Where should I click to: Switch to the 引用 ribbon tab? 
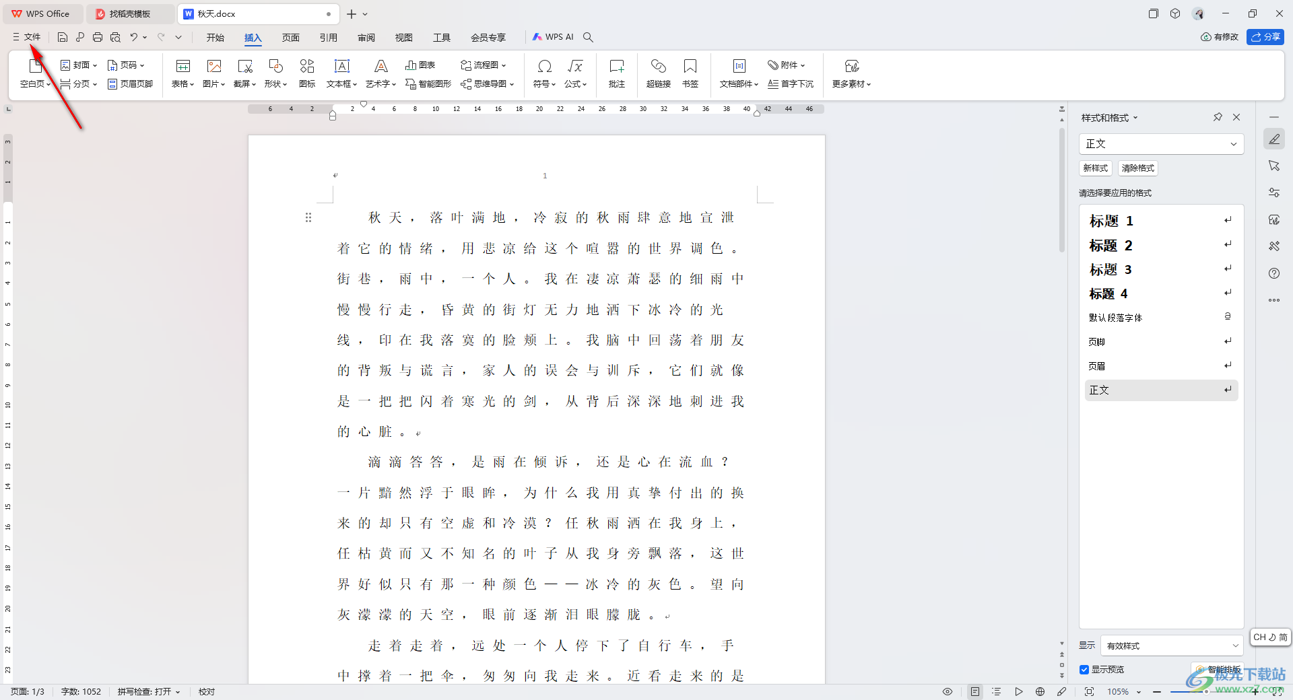click(x=329, y=38)
